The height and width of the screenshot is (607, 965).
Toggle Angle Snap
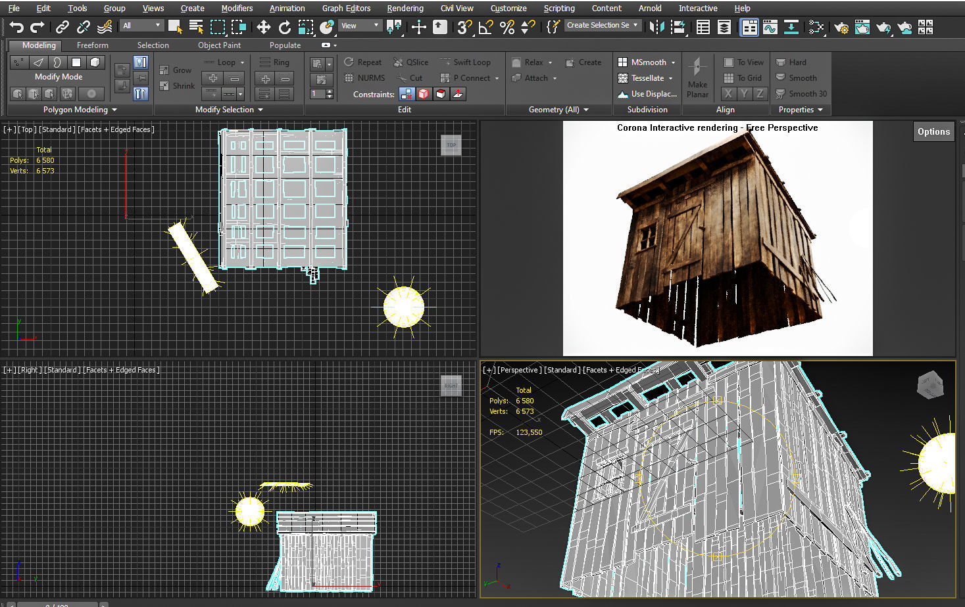tap(485, 27)
